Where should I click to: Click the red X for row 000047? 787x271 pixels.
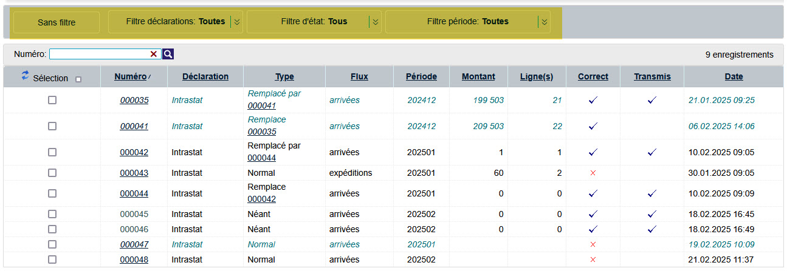pos(593,244)
